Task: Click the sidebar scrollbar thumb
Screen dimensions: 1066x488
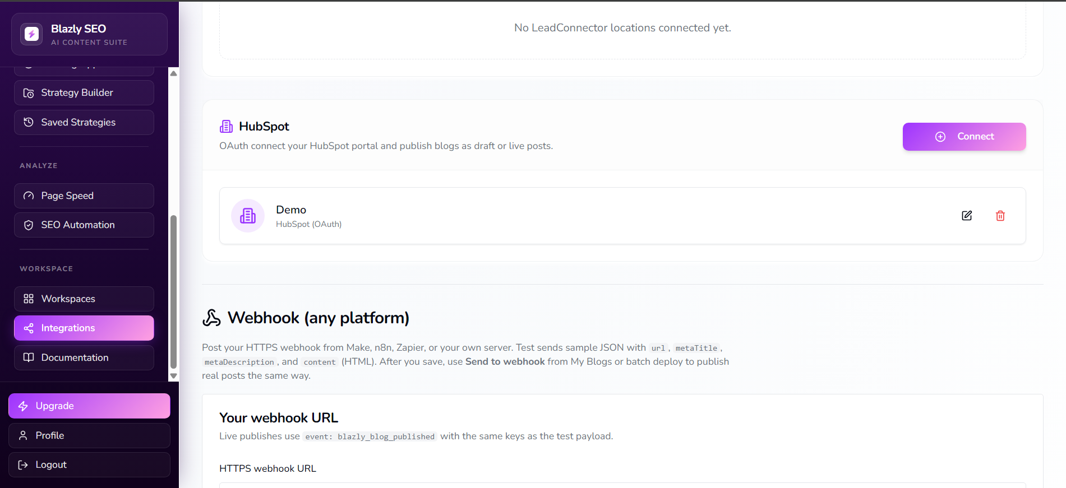Action: coord(174,291)
